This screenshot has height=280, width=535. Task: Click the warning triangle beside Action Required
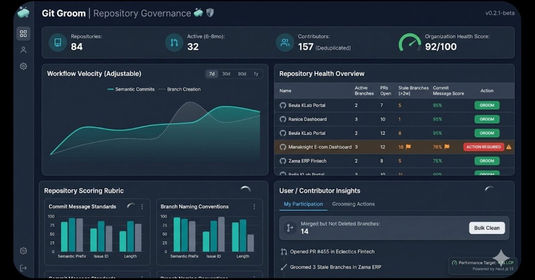[509, 147]
